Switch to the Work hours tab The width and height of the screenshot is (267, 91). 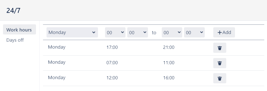pos(19,30)
